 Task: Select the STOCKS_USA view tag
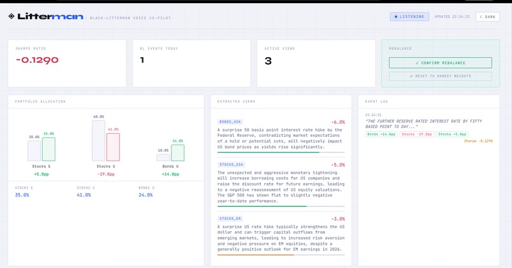(x=231, y=165)
